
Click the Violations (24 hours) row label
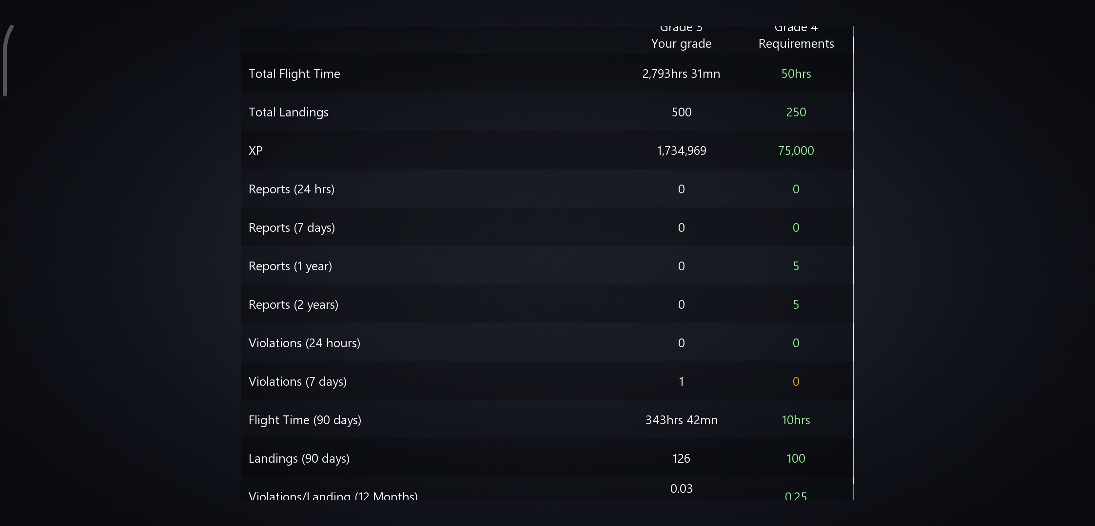304,343
